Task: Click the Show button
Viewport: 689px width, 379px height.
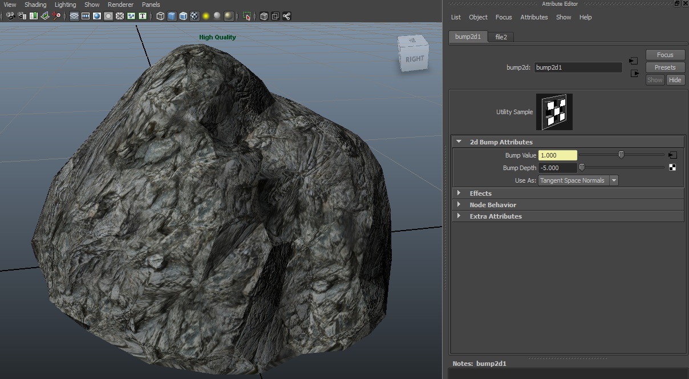Action: [655, 80]
